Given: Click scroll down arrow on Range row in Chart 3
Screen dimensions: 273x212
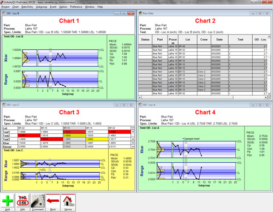Looking at the screenshot, I should [x=133, y=146].
